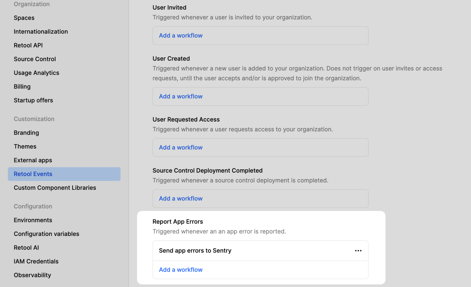Add a workflow under Report App Errors

coord(181,270)
